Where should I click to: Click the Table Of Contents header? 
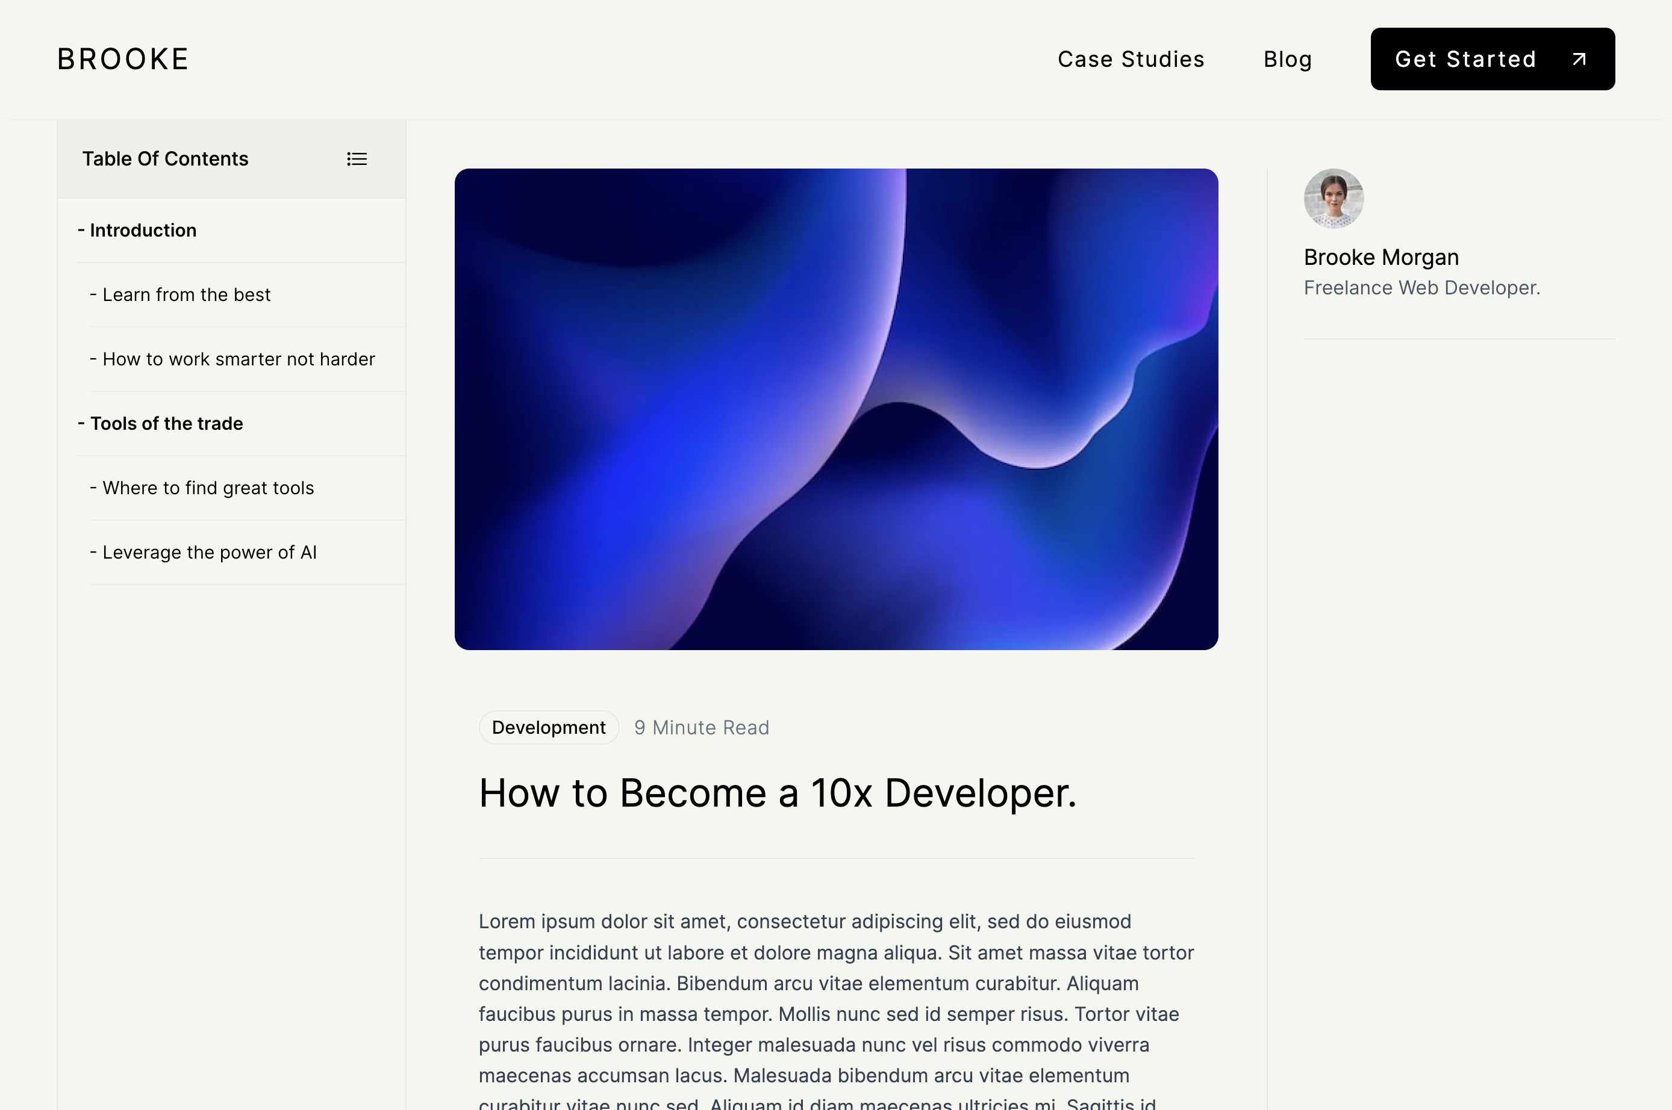165,160
